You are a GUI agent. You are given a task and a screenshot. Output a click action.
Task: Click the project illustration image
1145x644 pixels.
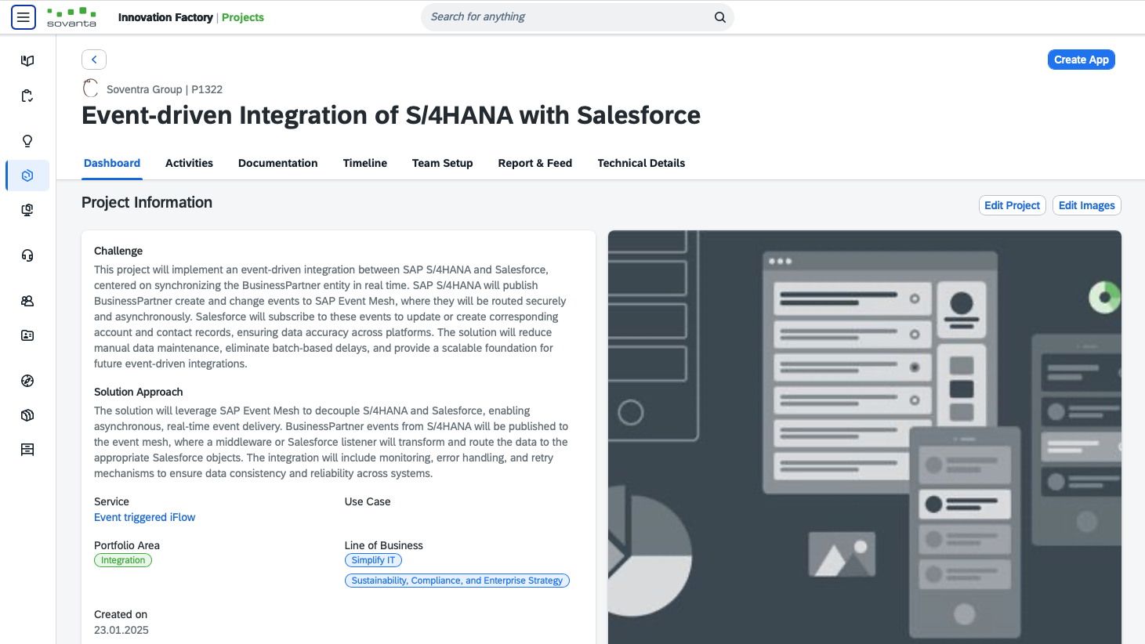[x=864, y=436]
